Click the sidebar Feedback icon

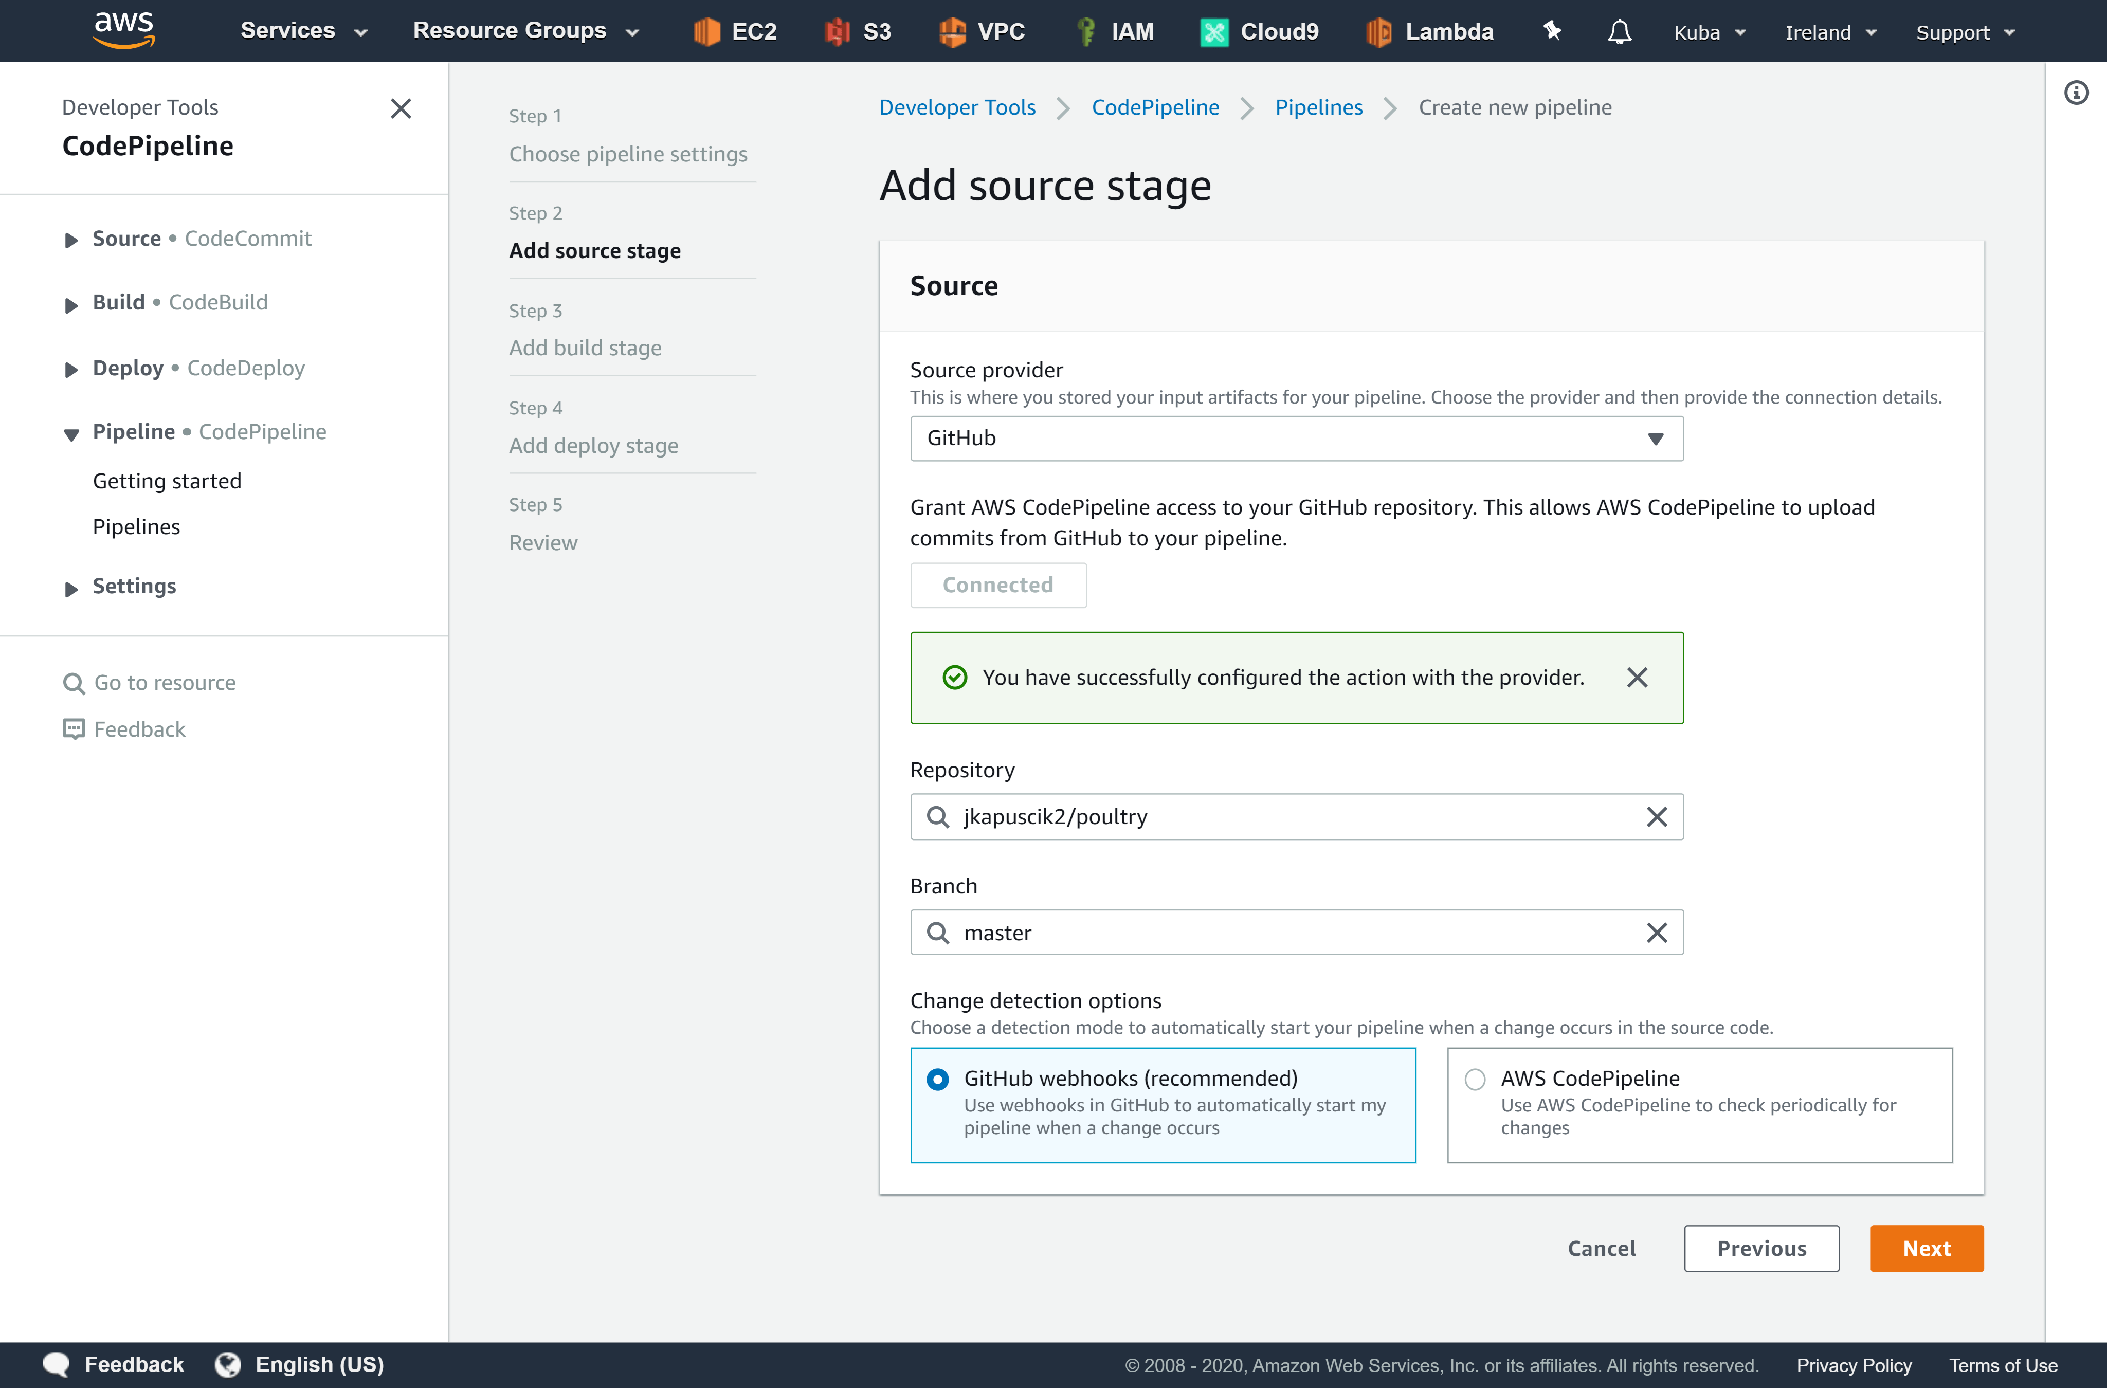(x=74, y=729)
